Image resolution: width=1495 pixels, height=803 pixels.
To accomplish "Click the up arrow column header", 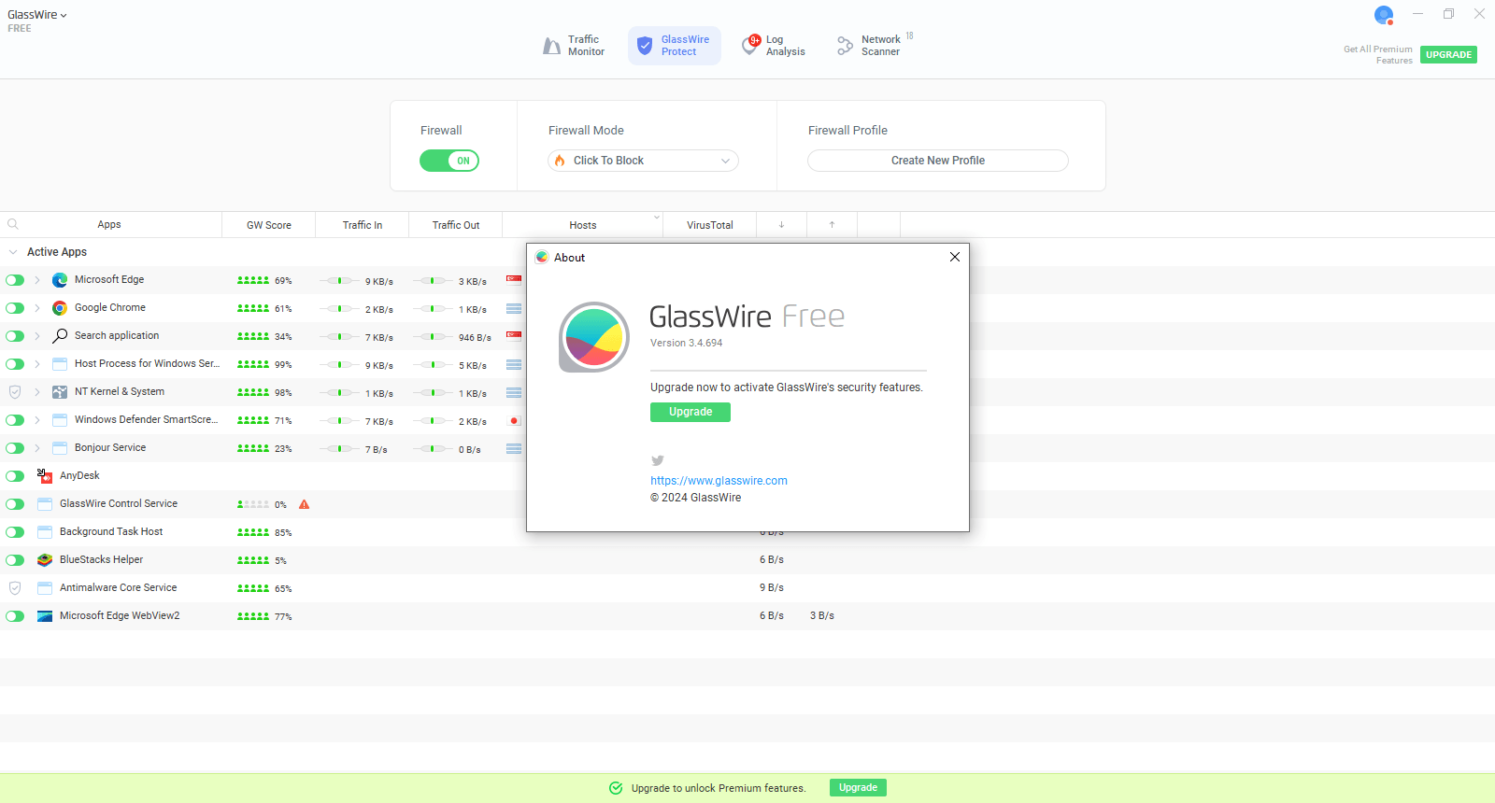I will point(832,225).
